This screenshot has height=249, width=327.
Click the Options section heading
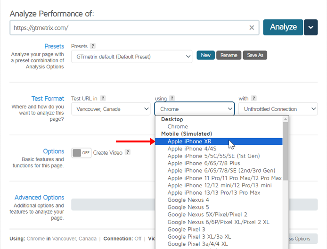tap(54, 151)
